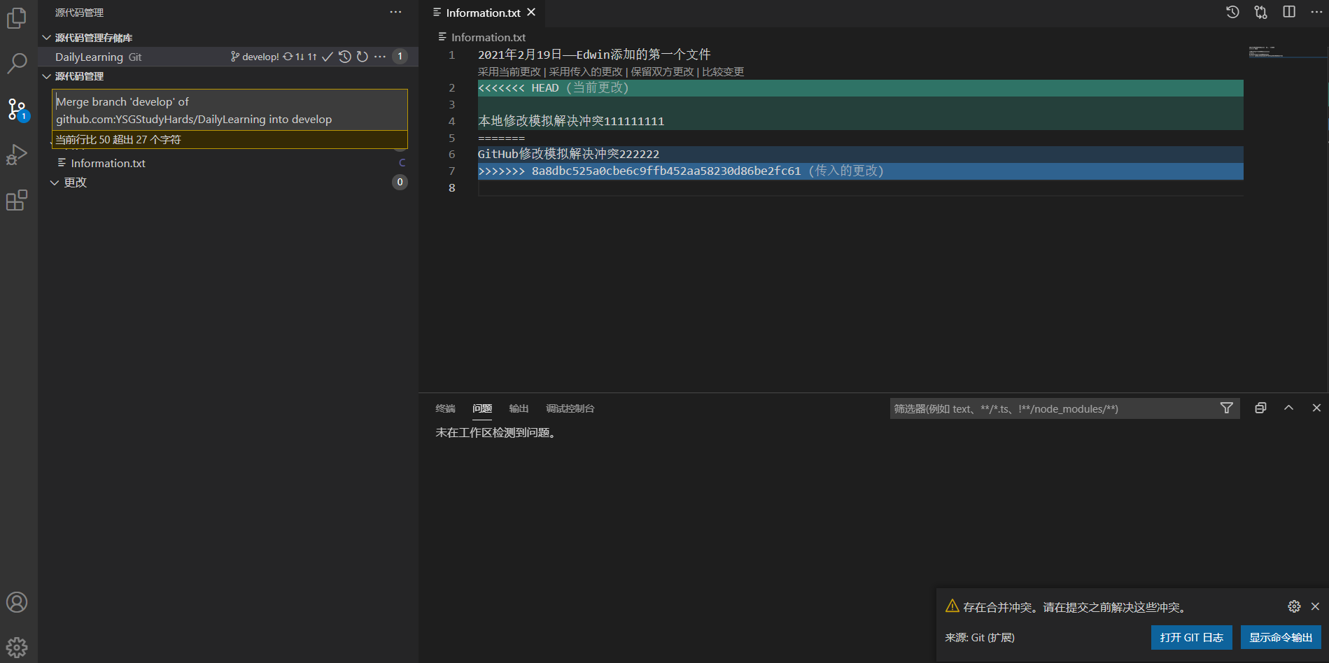Click the ======= separator on line 5

point(501,138)
